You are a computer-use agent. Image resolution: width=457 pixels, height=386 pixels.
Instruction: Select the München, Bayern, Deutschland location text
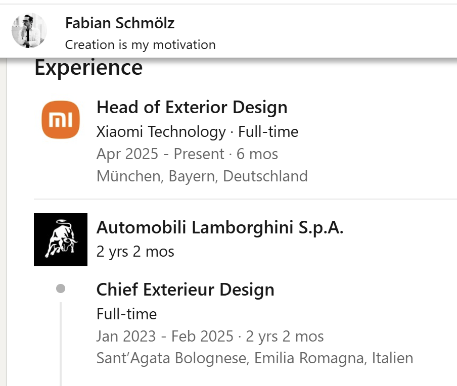coord(202,176)
